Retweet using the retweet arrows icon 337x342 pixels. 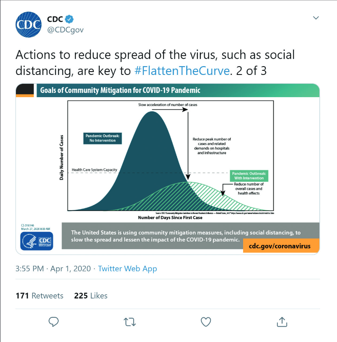(x=130, y=322)
